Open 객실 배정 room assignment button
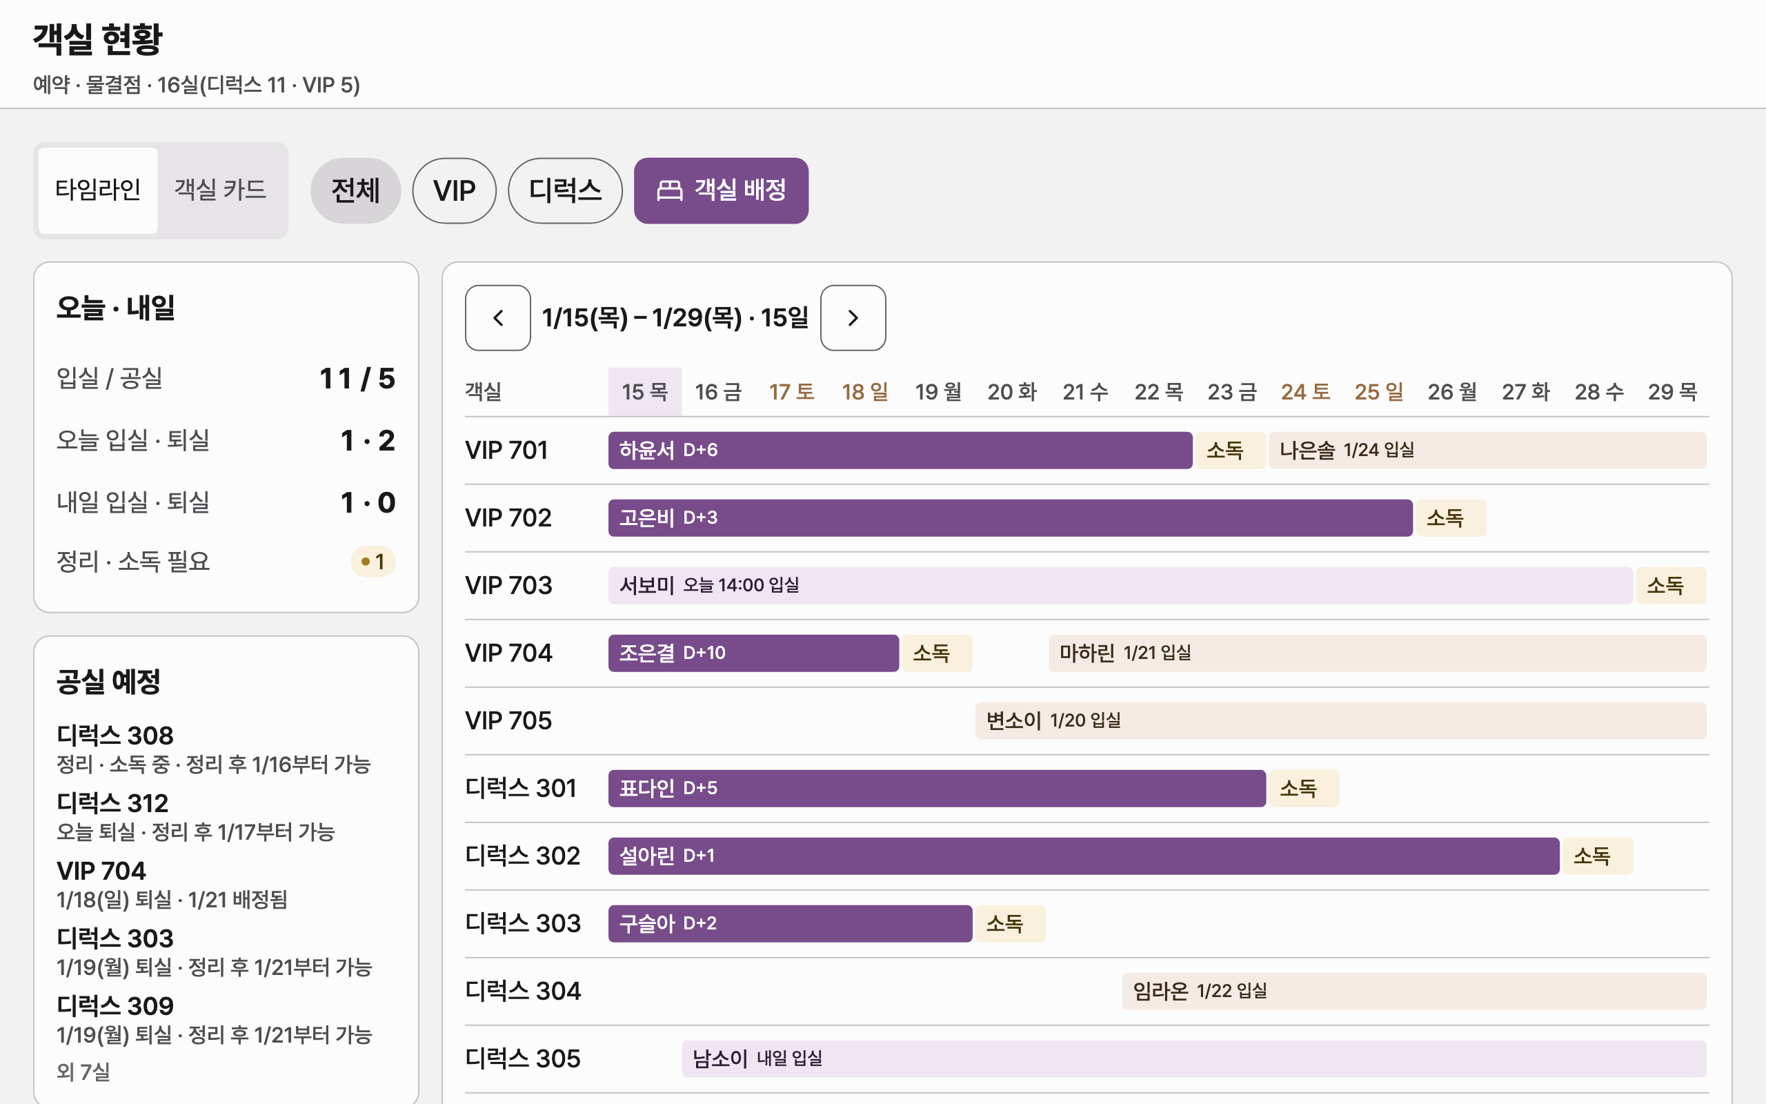Image resolution: width=1766 pixels, height=1104 pixels. [x=721, y=190]
